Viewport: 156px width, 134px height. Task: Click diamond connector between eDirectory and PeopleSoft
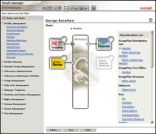tap(88, 44)
